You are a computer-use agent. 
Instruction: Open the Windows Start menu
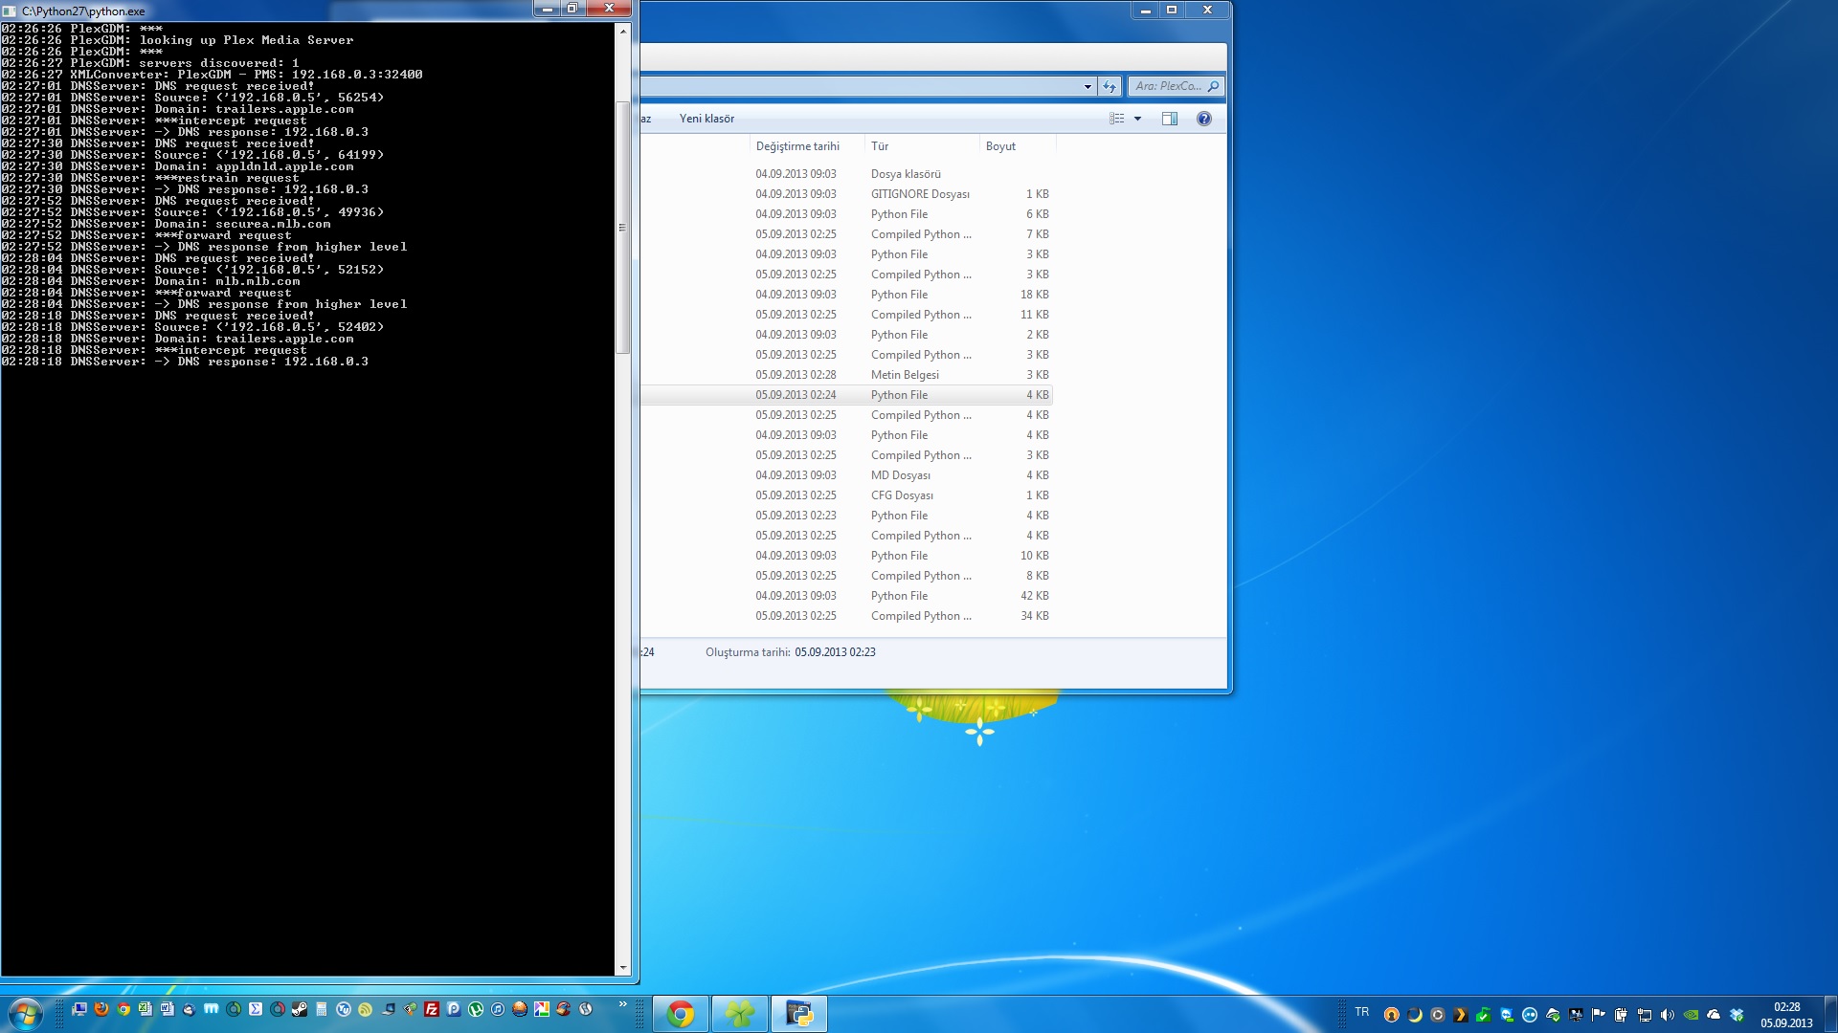coord(25,1014)
